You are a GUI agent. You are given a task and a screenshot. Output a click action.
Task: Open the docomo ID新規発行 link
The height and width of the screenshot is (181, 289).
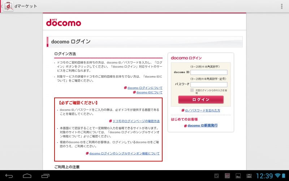(x=202, y=126)
